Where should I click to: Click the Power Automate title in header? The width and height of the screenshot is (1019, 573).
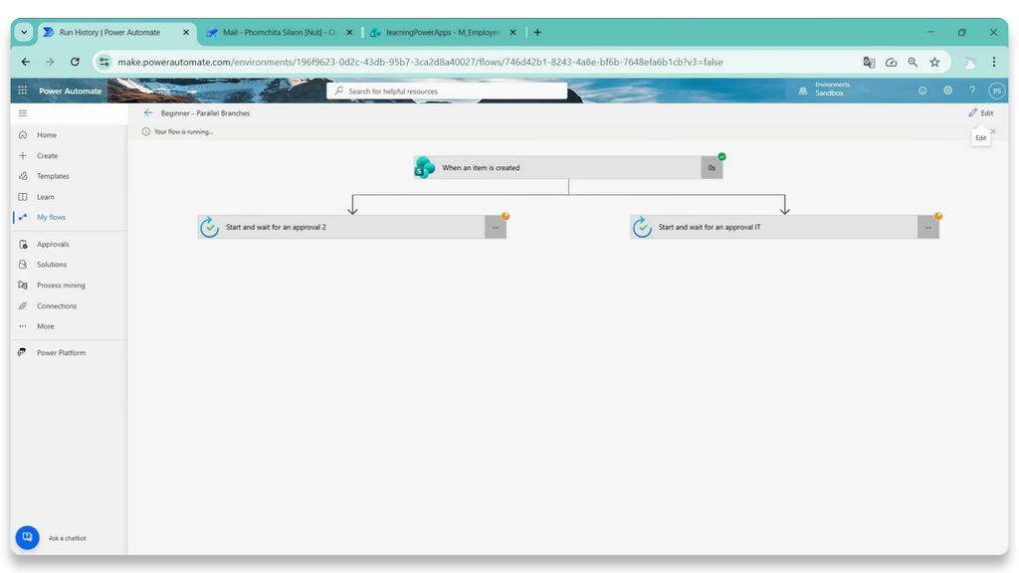tap(71, 91)
